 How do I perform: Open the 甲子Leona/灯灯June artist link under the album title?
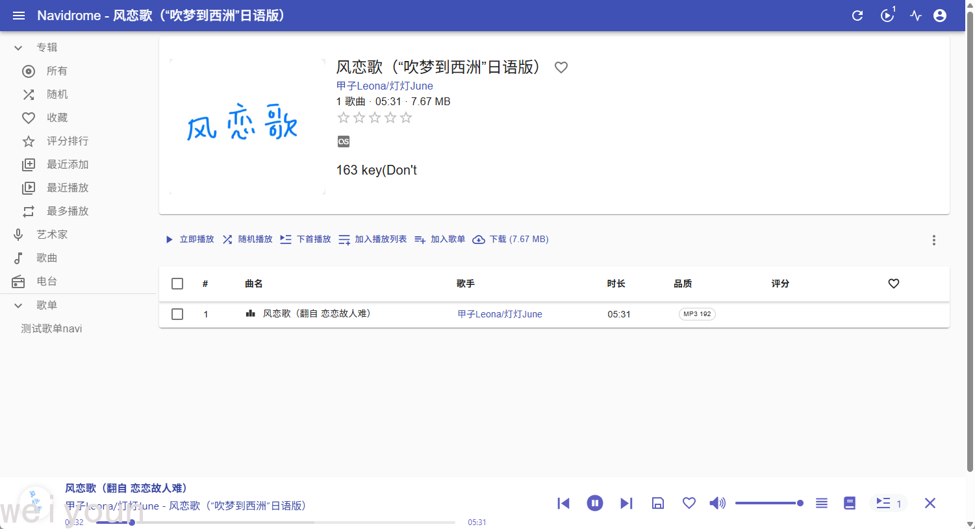(385, 86)
